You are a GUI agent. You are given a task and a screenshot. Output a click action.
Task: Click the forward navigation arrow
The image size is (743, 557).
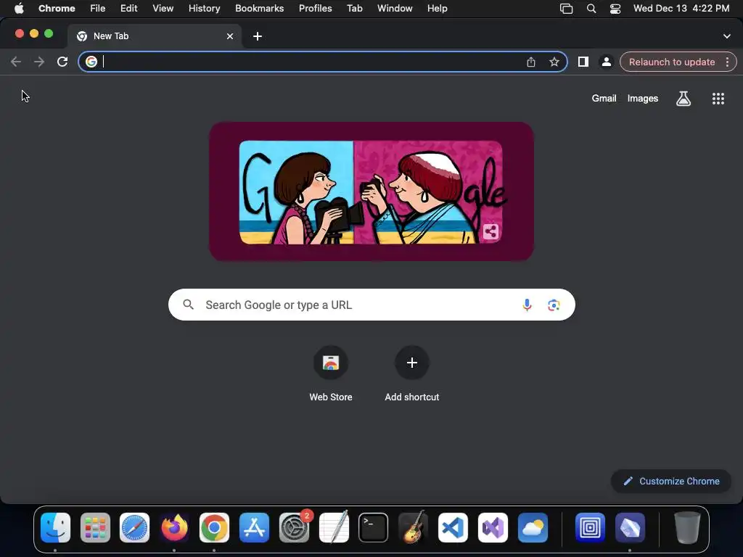click(x=39, y=62)
